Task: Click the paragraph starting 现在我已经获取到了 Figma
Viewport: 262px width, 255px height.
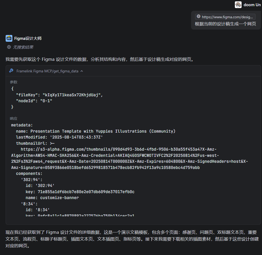Action: click(132, 239)
